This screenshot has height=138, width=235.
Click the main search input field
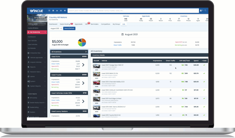133,11
